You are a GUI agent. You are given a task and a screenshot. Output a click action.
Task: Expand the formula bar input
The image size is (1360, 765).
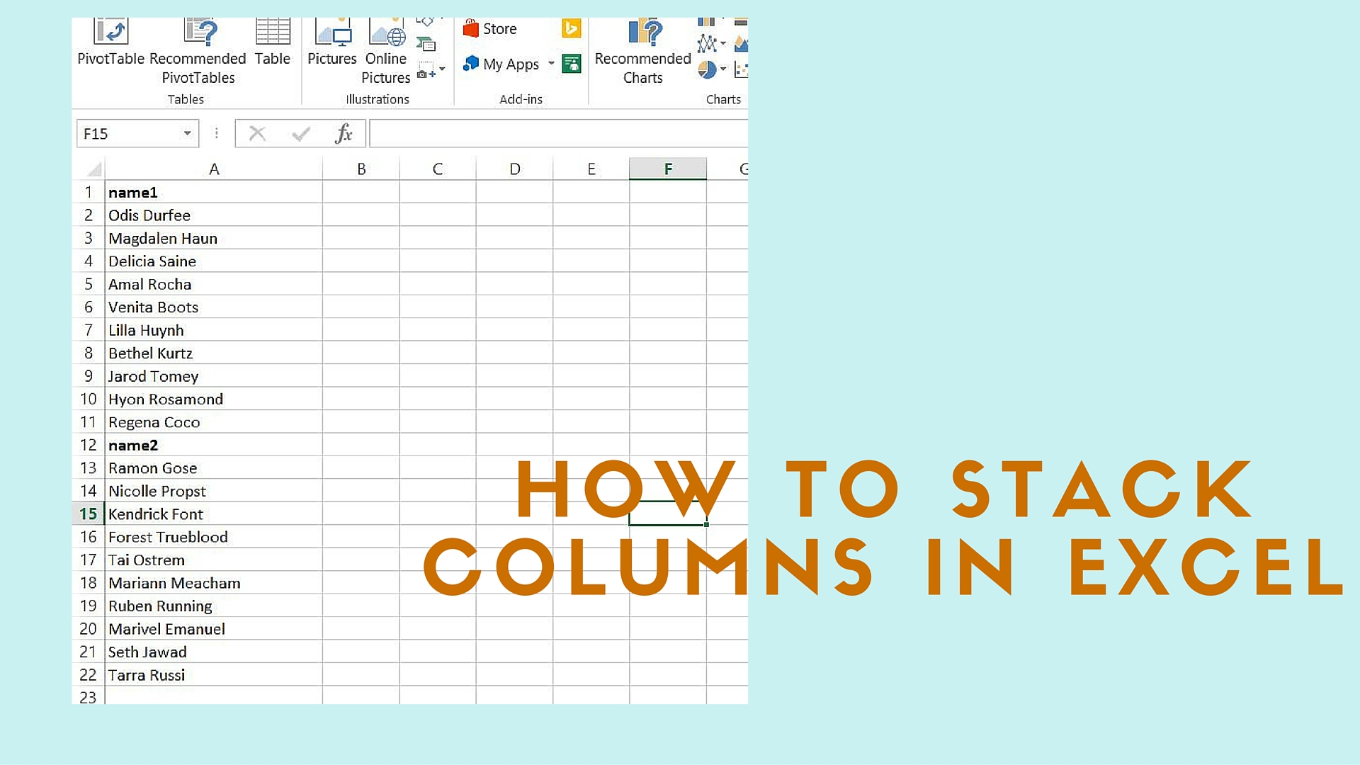[744, 134]
